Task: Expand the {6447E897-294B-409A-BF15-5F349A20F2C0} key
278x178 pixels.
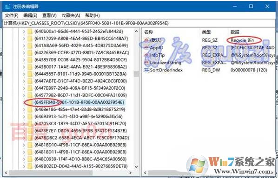Action: pos(24,88)
